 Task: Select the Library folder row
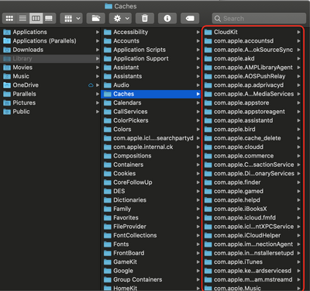point(50,59)
